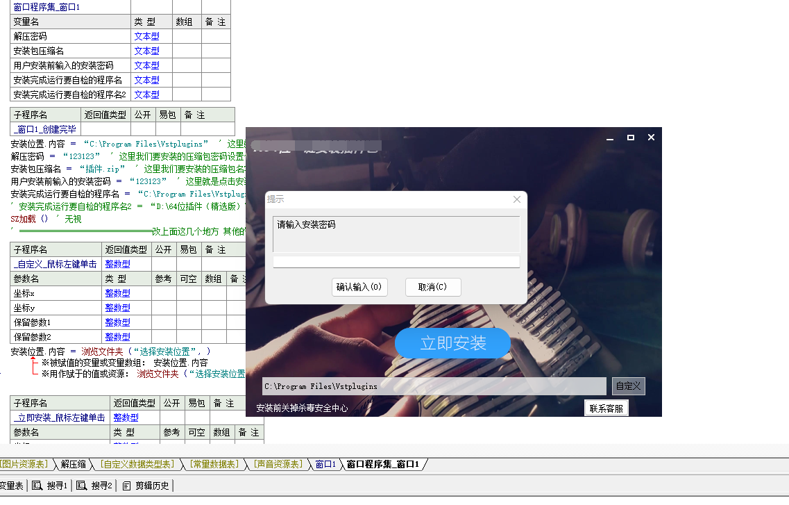Switch to the 图片资源表 tab
The height and width of the screenshot is (505, 789).
tap(24, 464)
